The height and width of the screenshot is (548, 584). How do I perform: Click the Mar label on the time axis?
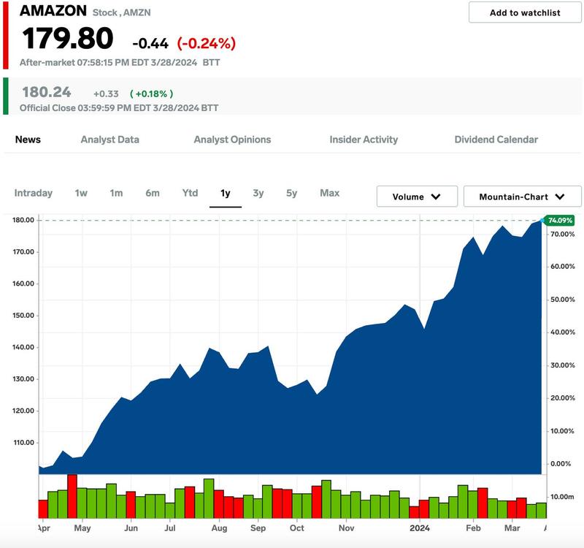512,528
